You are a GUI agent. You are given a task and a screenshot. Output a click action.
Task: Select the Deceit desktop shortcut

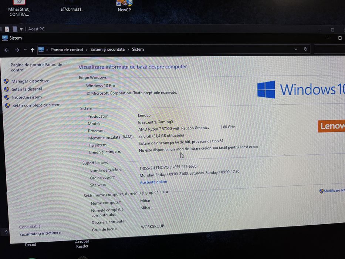pyautogui.click(x=31, y=245)
